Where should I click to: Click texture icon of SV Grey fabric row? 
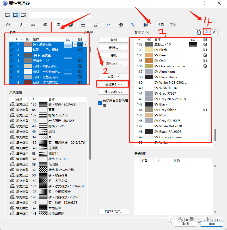(205, 110)
